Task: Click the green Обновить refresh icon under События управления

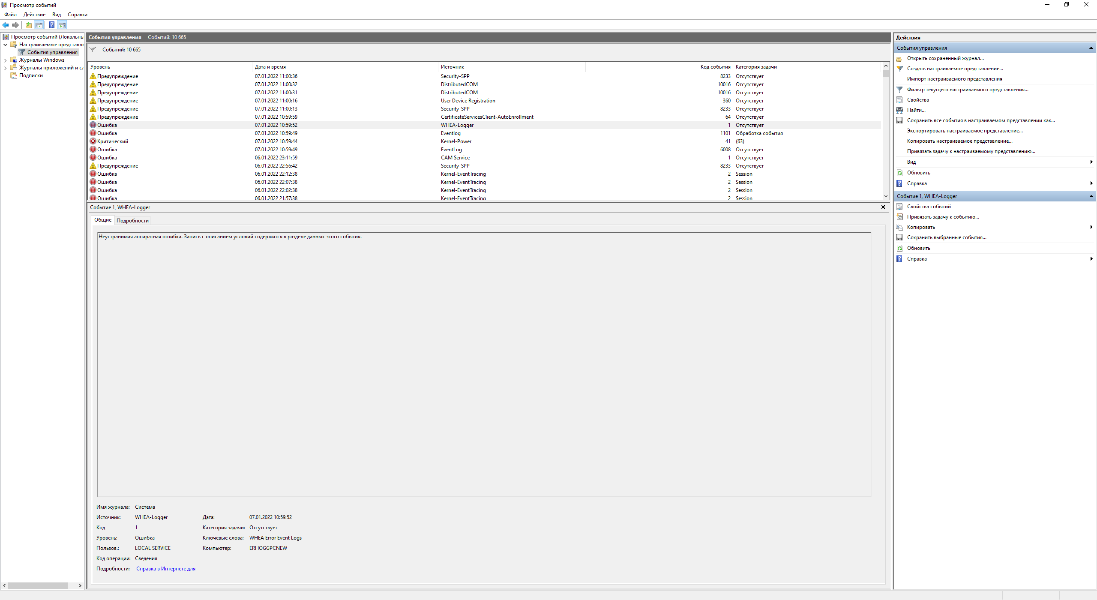Action: point(899,173)
